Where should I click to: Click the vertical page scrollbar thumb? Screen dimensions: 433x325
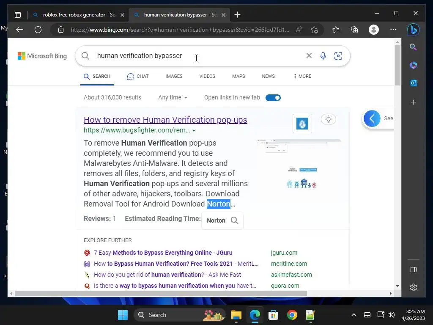pos(397,65)
